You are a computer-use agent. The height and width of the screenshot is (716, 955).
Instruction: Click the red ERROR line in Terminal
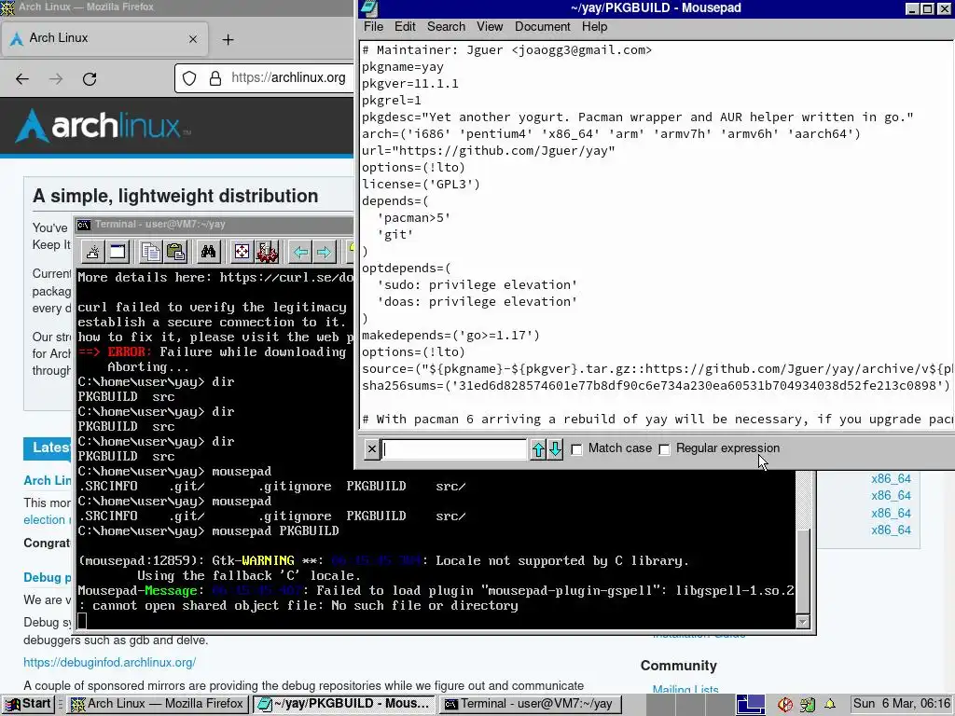click(212, 351)
